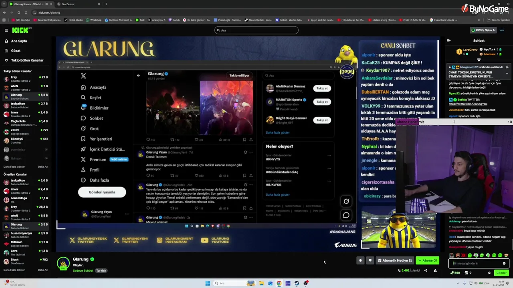Show more bookmarks chevron
The width and height of the screenshot is (513, 288).
[479, 20]
